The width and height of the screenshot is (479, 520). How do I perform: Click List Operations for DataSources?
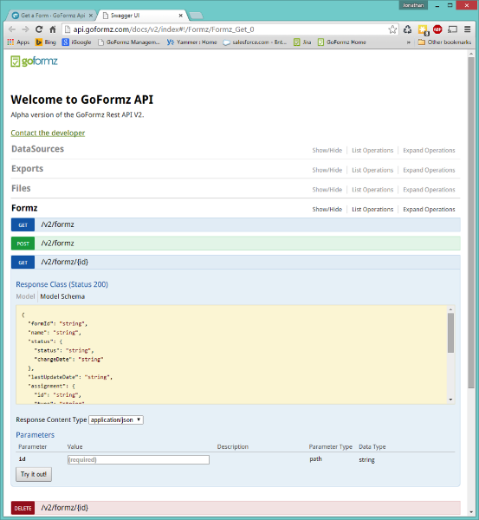[372, 151]
